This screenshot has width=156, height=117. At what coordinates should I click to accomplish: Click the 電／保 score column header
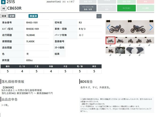[x=80, y=66]
